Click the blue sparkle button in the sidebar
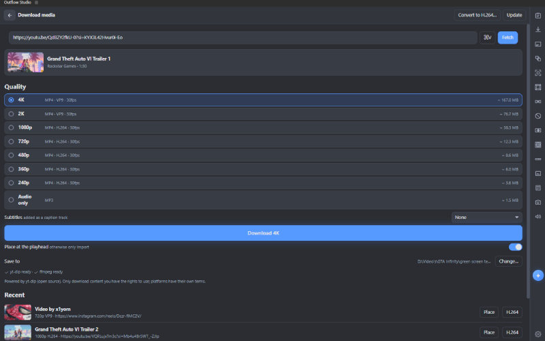 538,276
